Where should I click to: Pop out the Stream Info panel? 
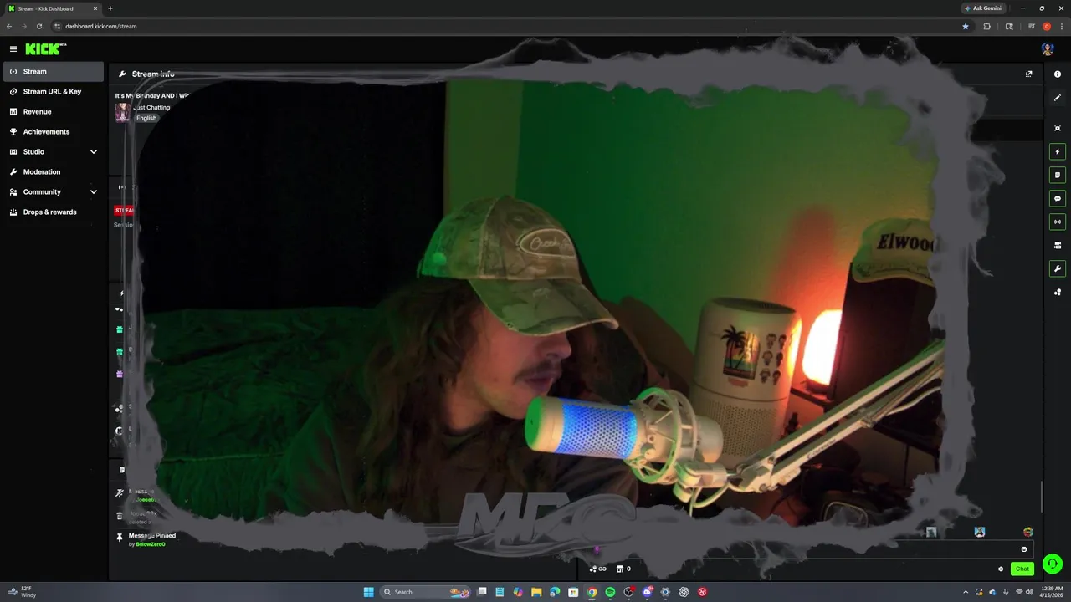click(1029, 74)
